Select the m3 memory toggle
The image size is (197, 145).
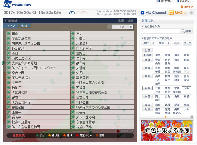click(84, 13)
